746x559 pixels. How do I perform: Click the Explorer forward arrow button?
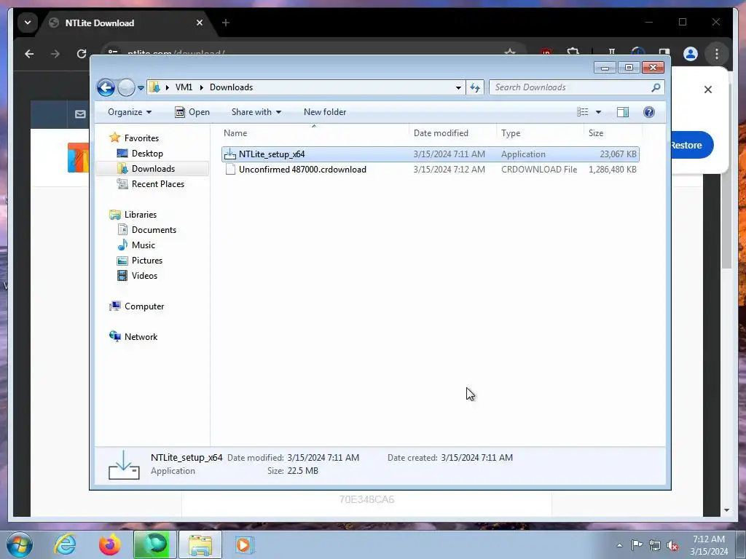126,87
